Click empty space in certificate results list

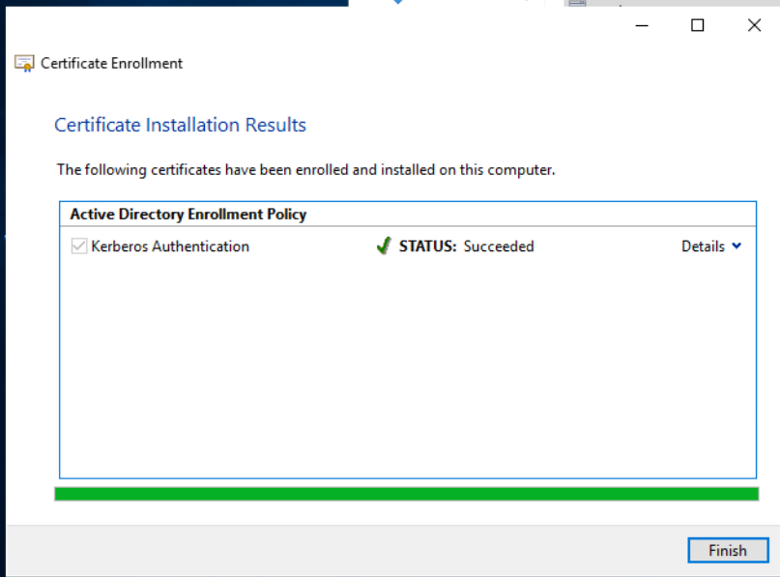click(406, 377)
